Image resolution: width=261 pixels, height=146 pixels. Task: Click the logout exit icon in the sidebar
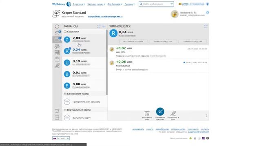57,118
